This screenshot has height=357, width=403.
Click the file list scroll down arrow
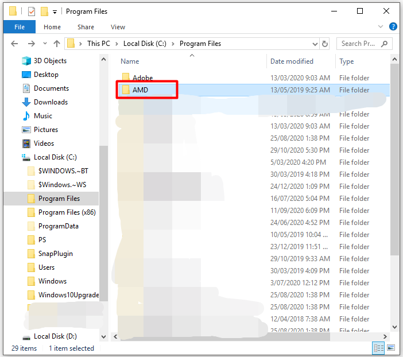pyautogui.click(x=394, y=327)
